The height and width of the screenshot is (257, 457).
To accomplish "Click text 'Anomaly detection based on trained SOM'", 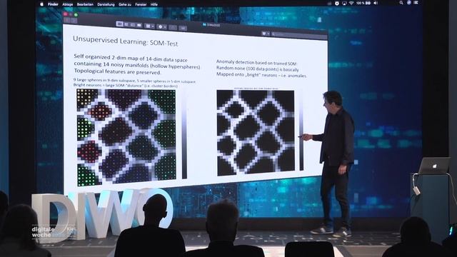I will click(x=256, y=62).
